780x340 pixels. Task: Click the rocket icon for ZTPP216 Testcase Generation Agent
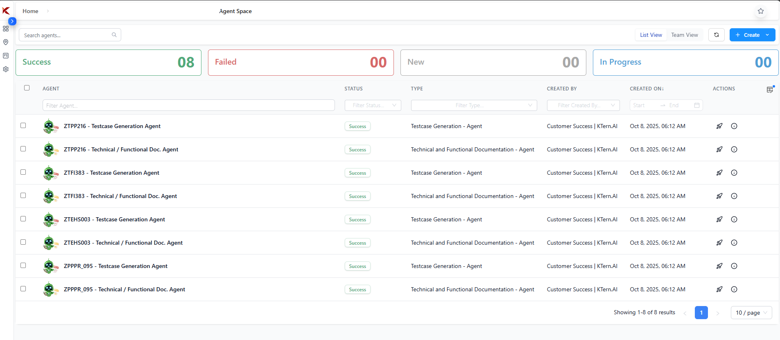click(719, 126)
